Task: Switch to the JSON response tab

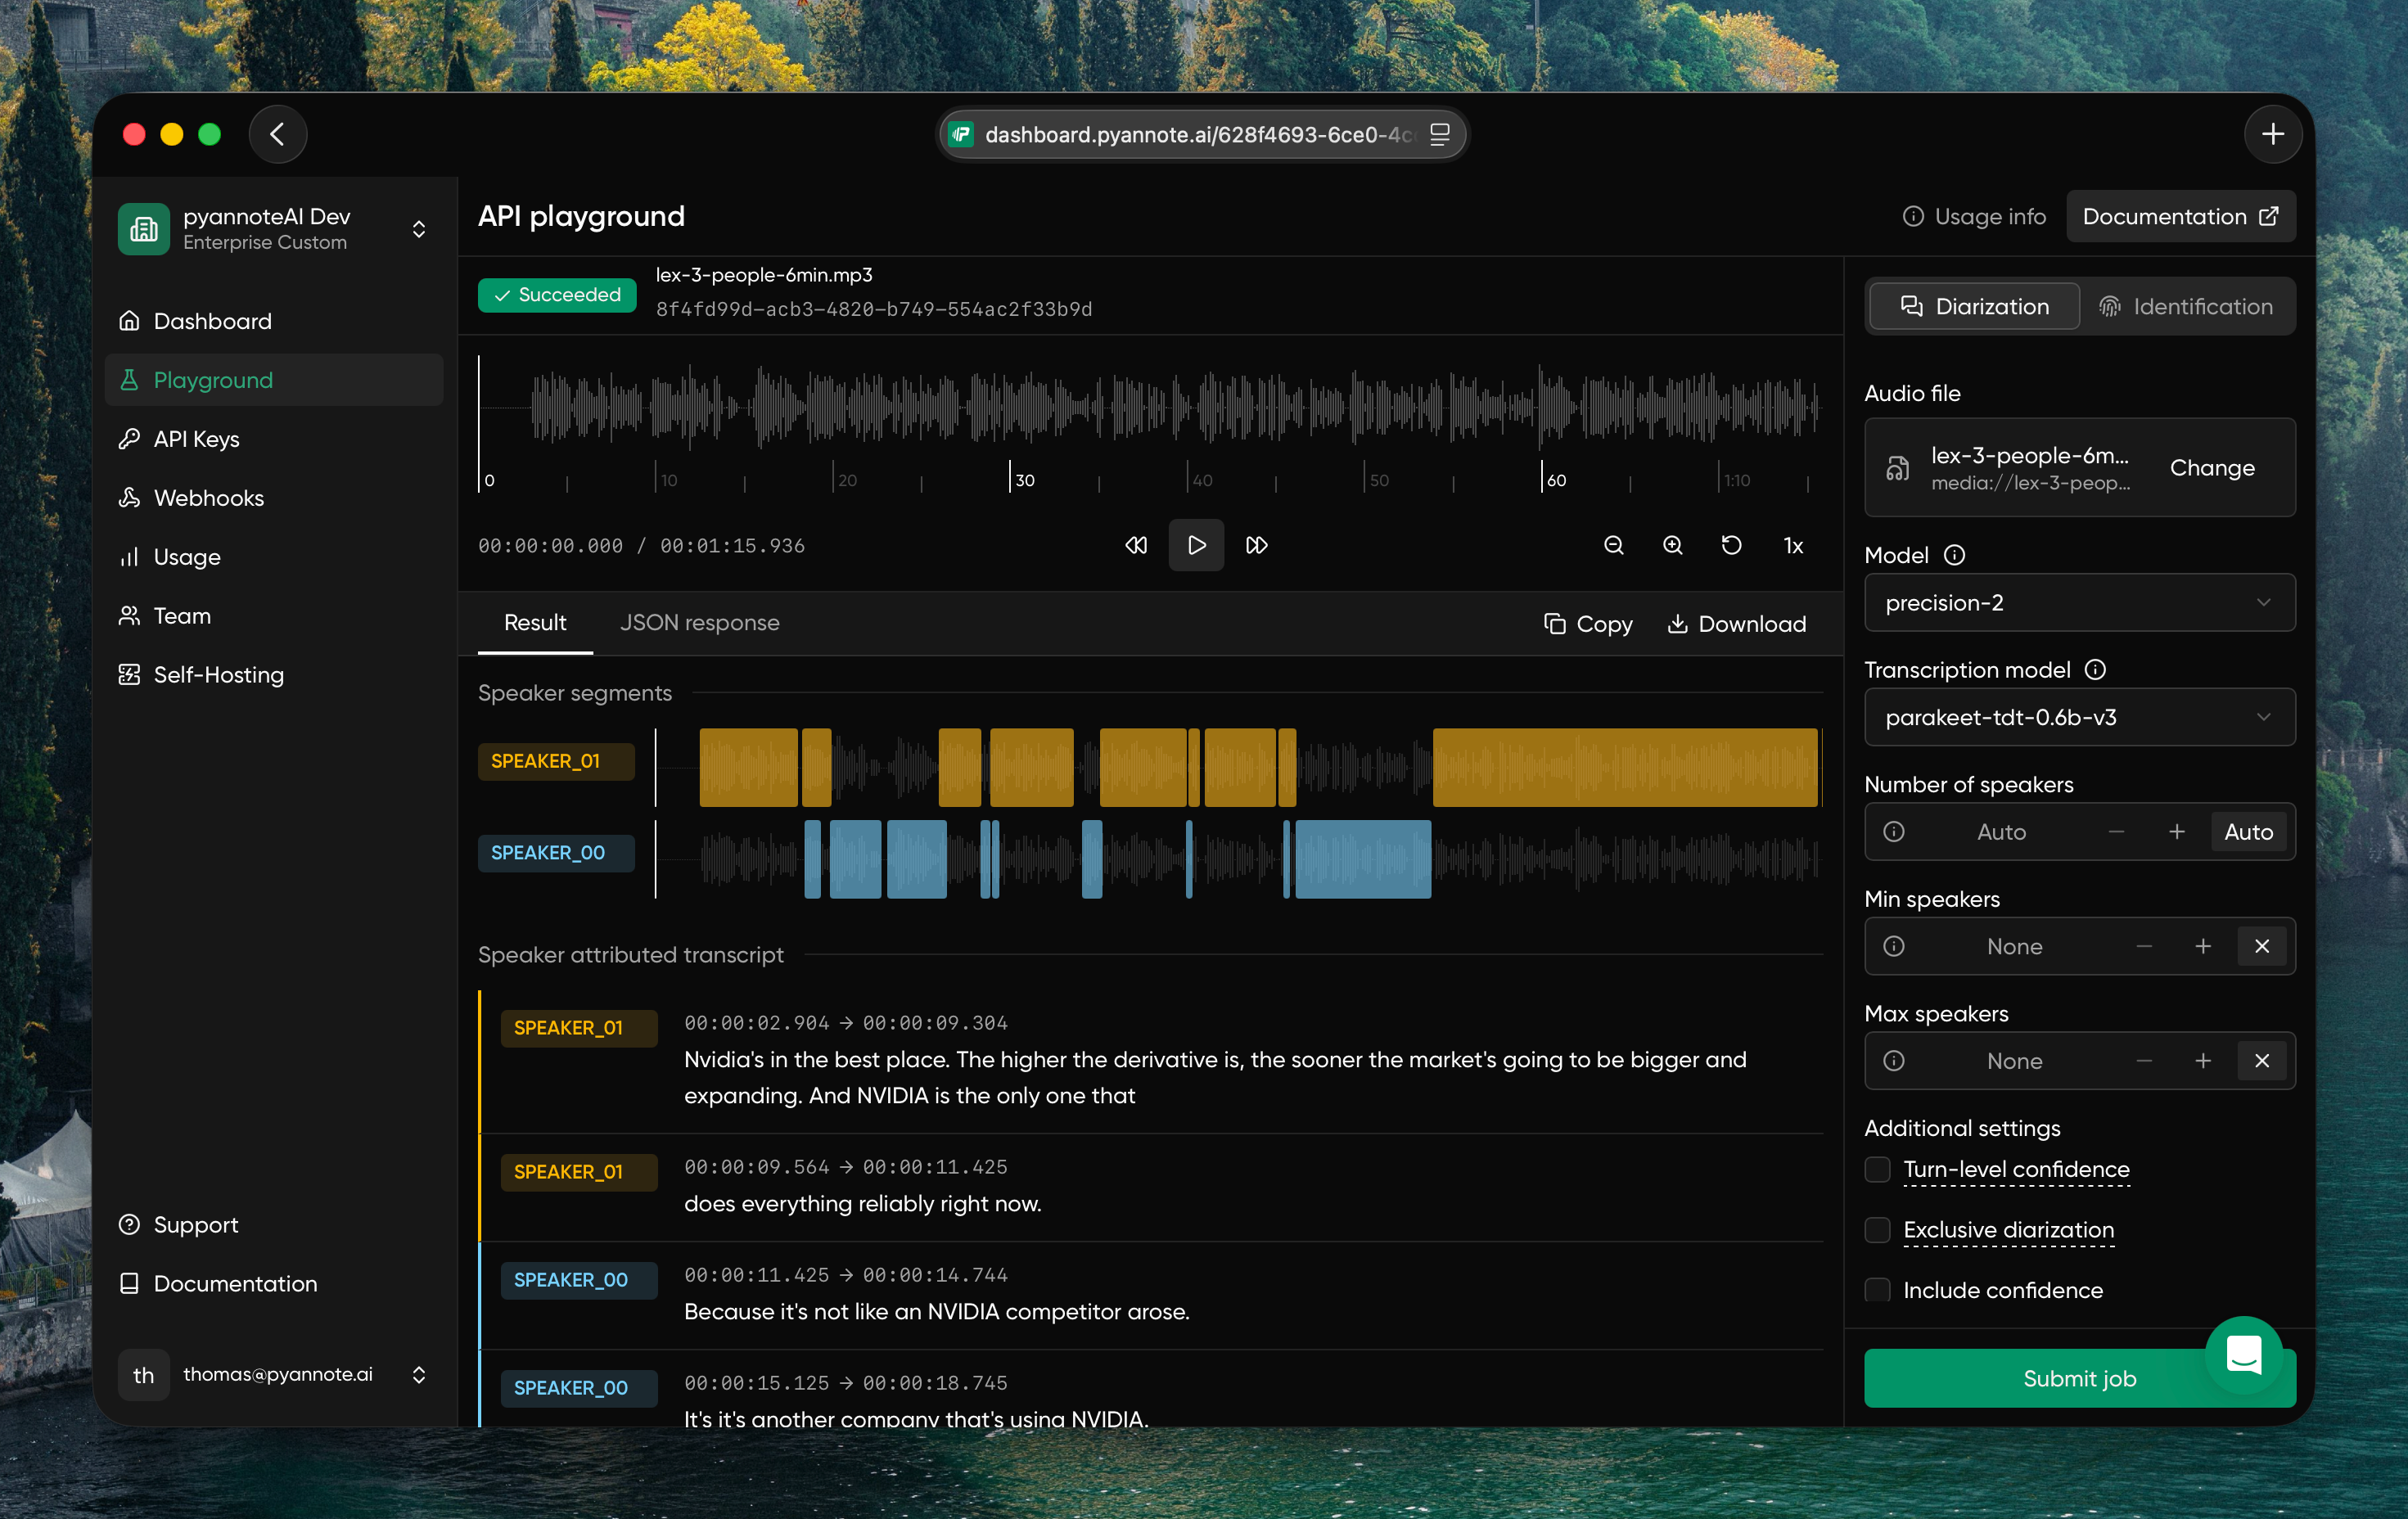Action: (699, 623)
